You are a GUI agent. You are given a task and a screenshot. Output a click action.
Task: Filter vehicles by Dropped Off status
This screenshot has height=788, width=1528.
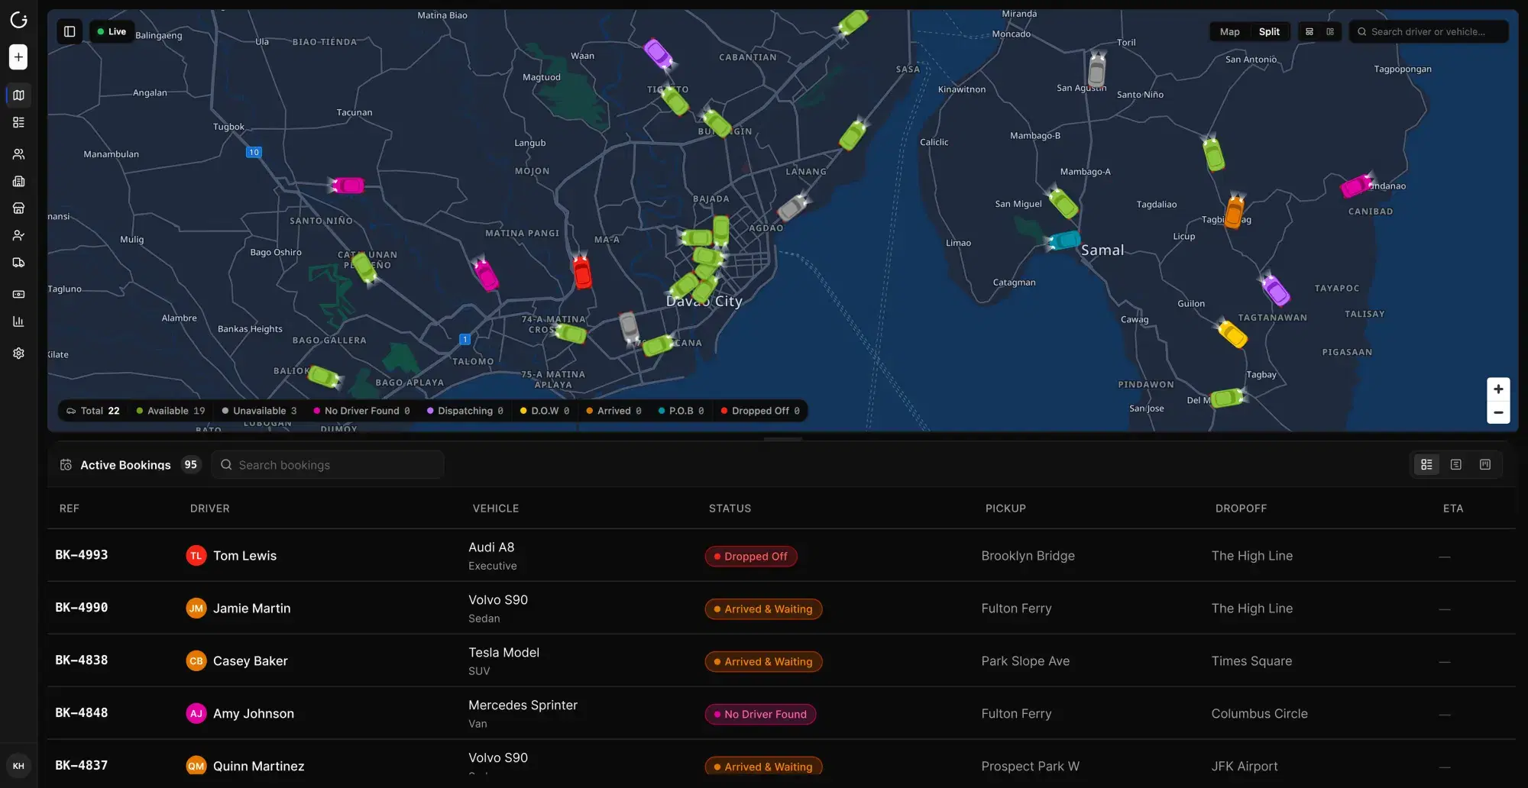[760, 411]
